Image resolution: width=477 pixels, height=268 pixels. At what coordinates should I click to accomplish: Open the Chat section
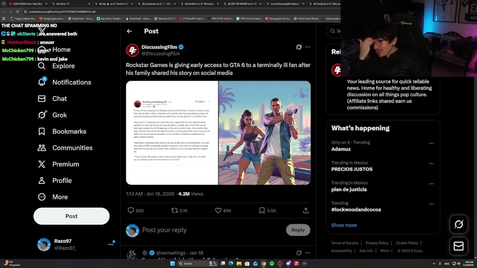click(x=52, y=99)
